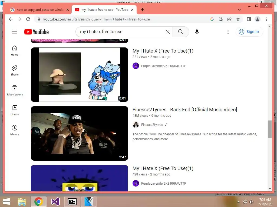Screen dimensions: 277x207
Task: Open the Home sidebar item
Action: pyautogui.click(x=15, y=51)
